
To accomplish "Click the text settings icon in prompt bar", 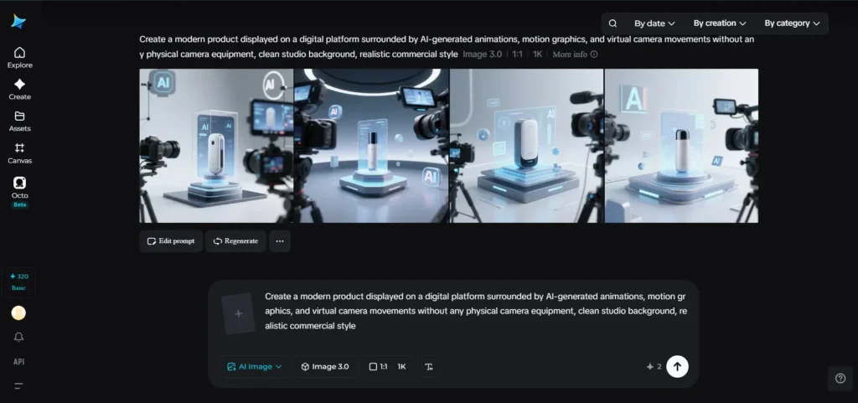I will point(428,366).
